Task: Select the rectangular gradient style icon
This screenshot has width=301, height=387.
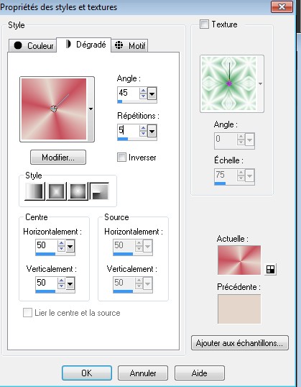Action: (56, 191)
